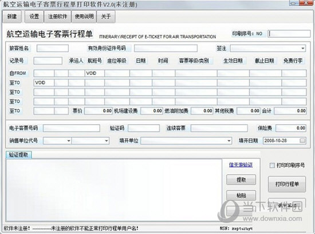Click the 打印行程单 button
315x234 pixels.
287,184
